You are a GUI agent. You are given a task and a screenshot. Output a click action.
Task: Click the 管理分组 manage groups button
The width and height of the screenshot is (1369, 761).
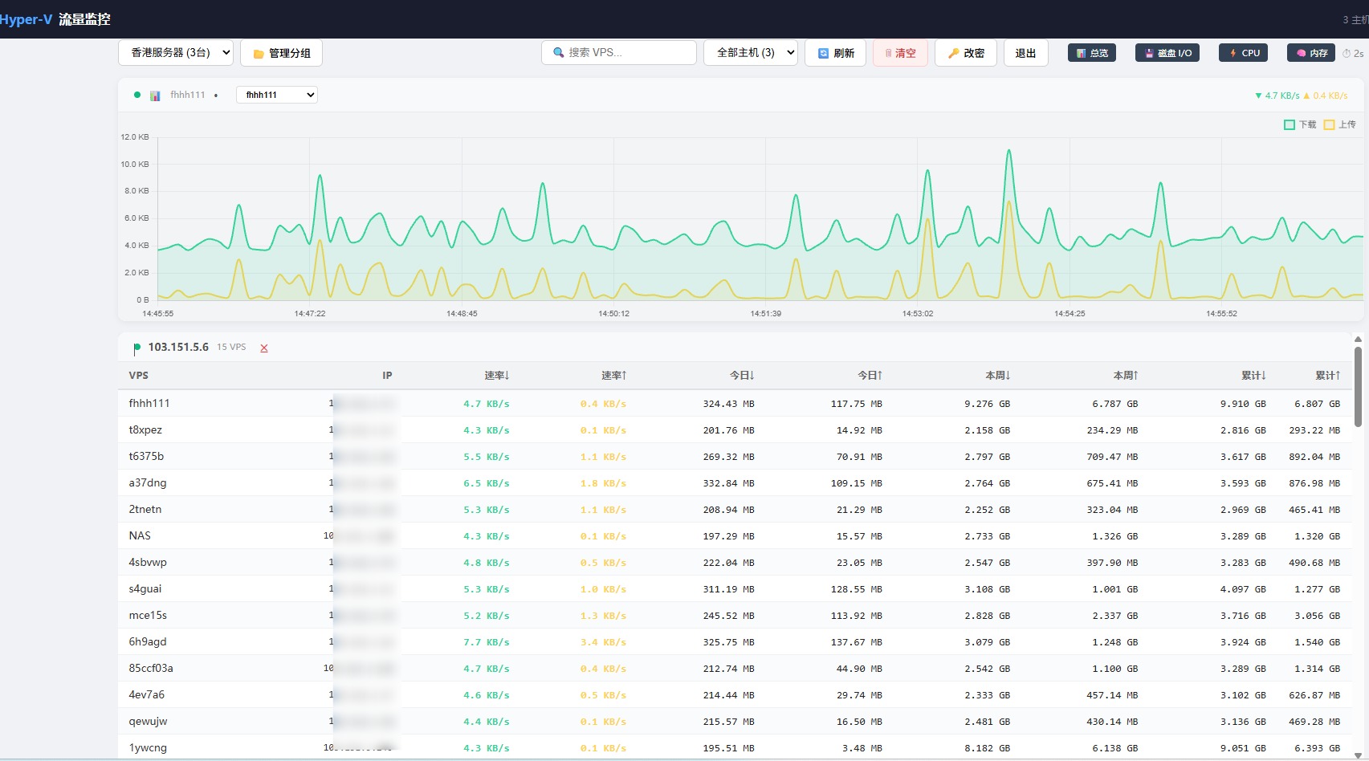282,53
